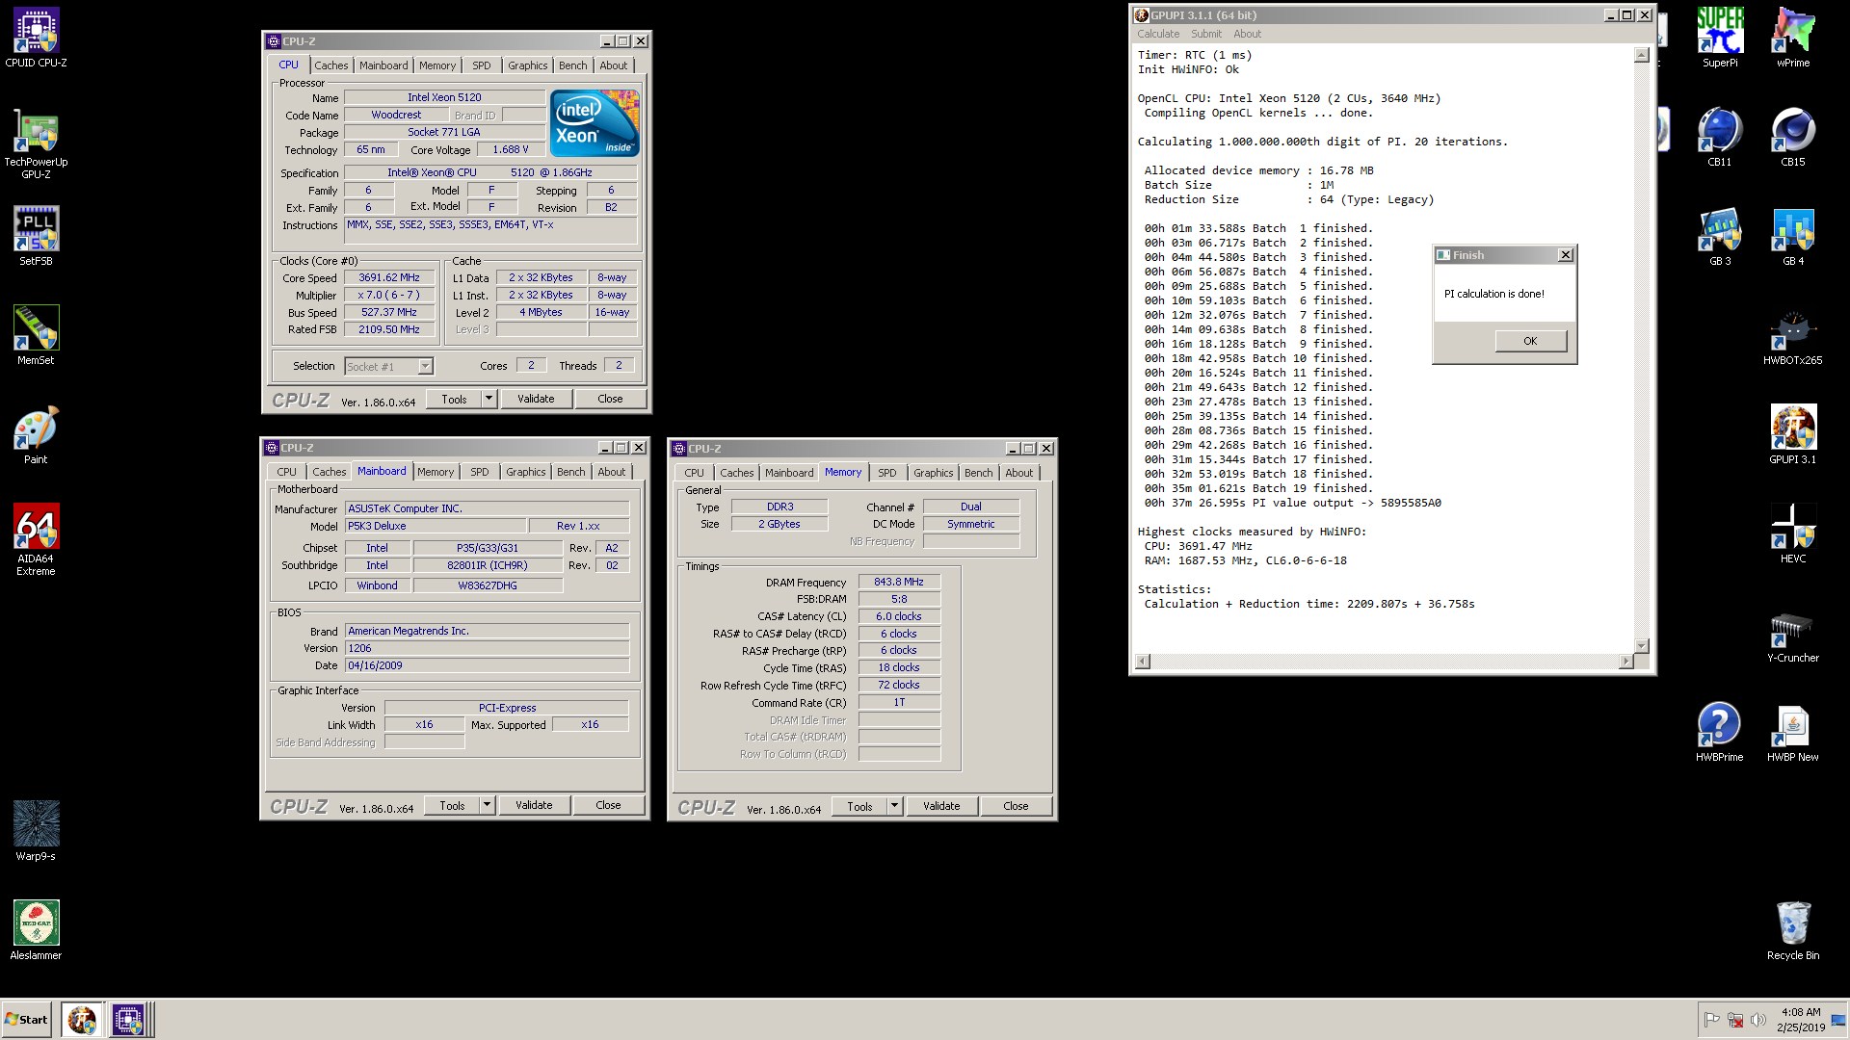Click system tray clock 4:08 AM
1850x1040 pixels.
[x=1800, y=1012]
